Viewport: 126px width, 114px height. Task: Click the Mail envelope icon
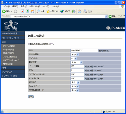79,11
